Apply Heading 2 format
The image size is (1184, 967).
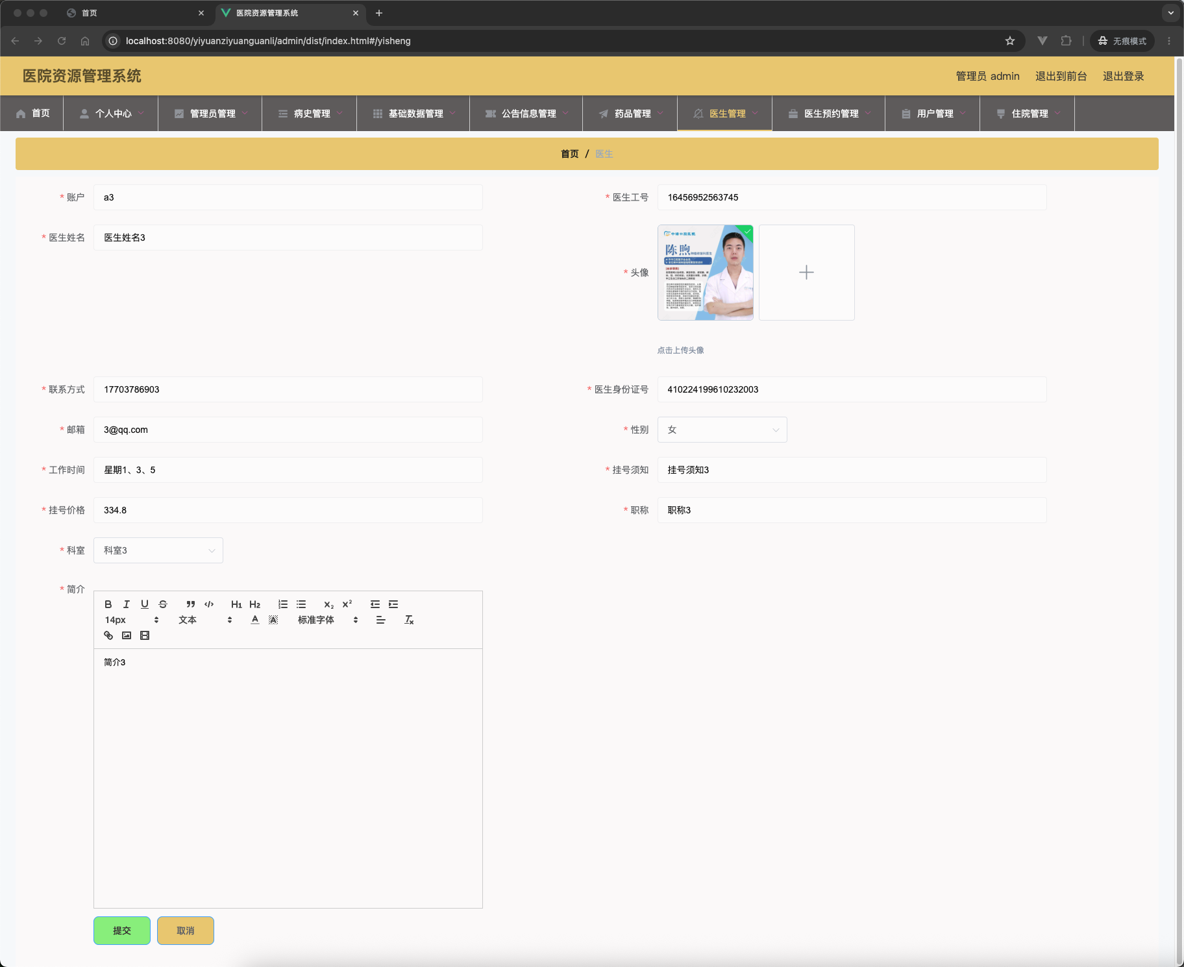click(255, 604)
